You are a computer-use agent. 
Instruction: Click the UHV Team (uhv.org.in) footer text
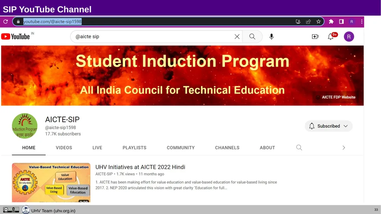[53, 211]
